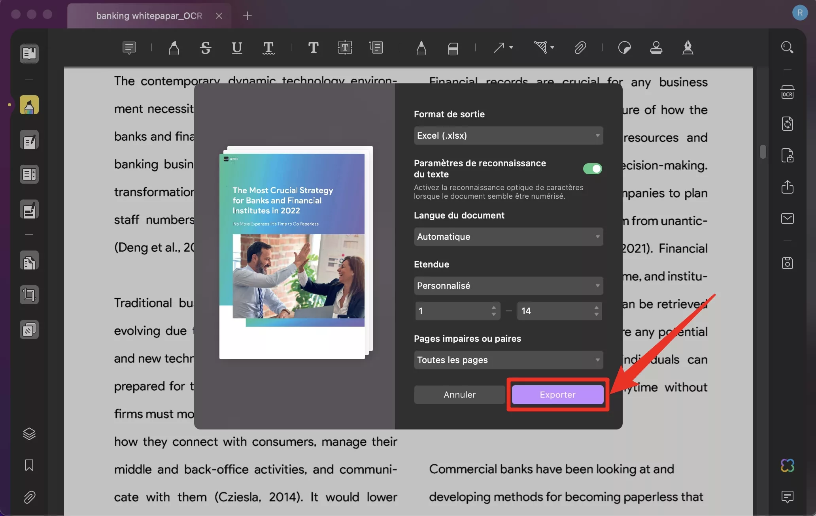Image resolution: width=816 pixels, height=516 pixels.
Task: Close the banking whitepapar_OCR tab
Action: tap(219, 16)
